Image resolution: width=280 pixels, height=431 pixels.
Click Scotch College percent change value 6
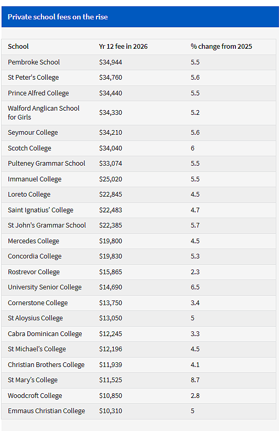(192, 148)
